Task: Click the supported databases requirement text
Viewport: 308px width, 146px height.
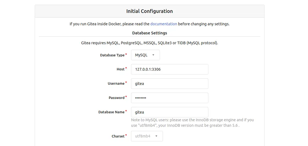Action: (x=149, y=43)
